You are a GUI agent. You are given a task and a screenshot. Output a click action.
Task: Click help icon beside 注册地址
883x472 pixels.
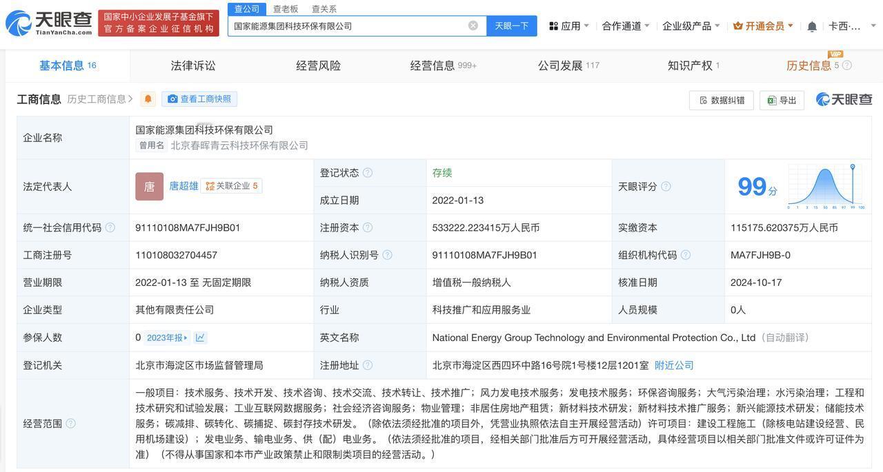point(368,365)
